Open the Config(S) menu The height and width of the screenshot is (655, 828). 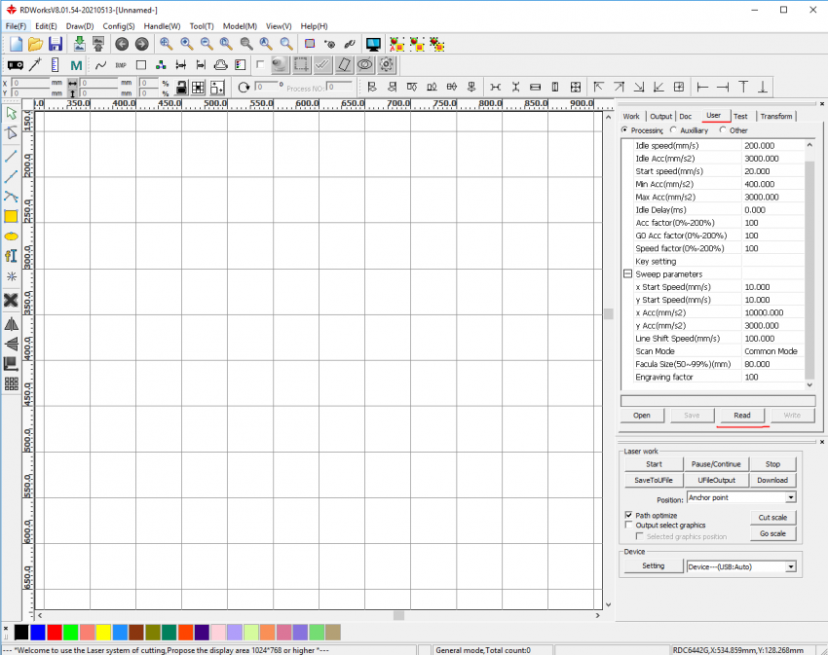[x=118, y=26]
